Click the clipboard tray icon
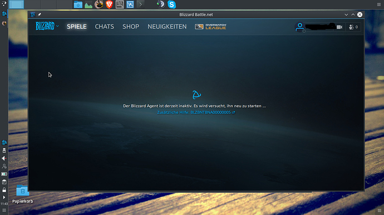Screen dimensions: 384x215 click(4, 182)
